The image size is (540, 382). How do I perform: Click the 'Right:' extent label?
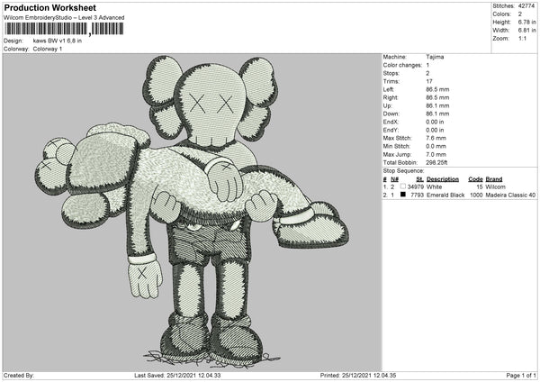coord(391,97)
